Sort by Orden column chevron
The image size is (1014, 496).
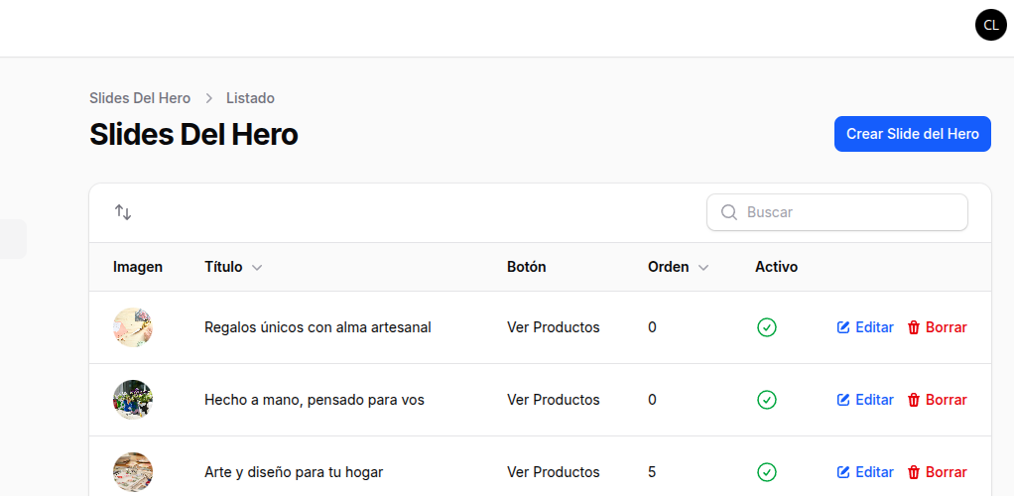click(x=703, y=268)
